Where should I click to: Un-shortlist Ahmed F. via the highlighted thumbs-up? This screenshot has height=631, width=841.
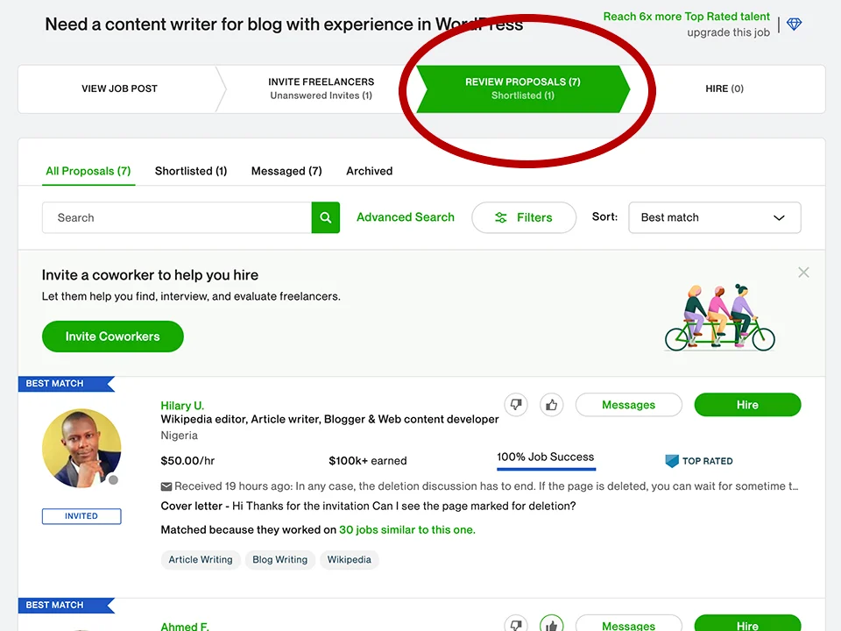pos(551,624)
